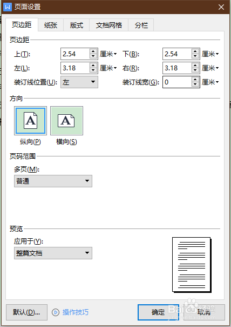The width and height of the screenshot is (231, 327).
Task: Click the 应用于(Y): label
Action: pos(29,241)
